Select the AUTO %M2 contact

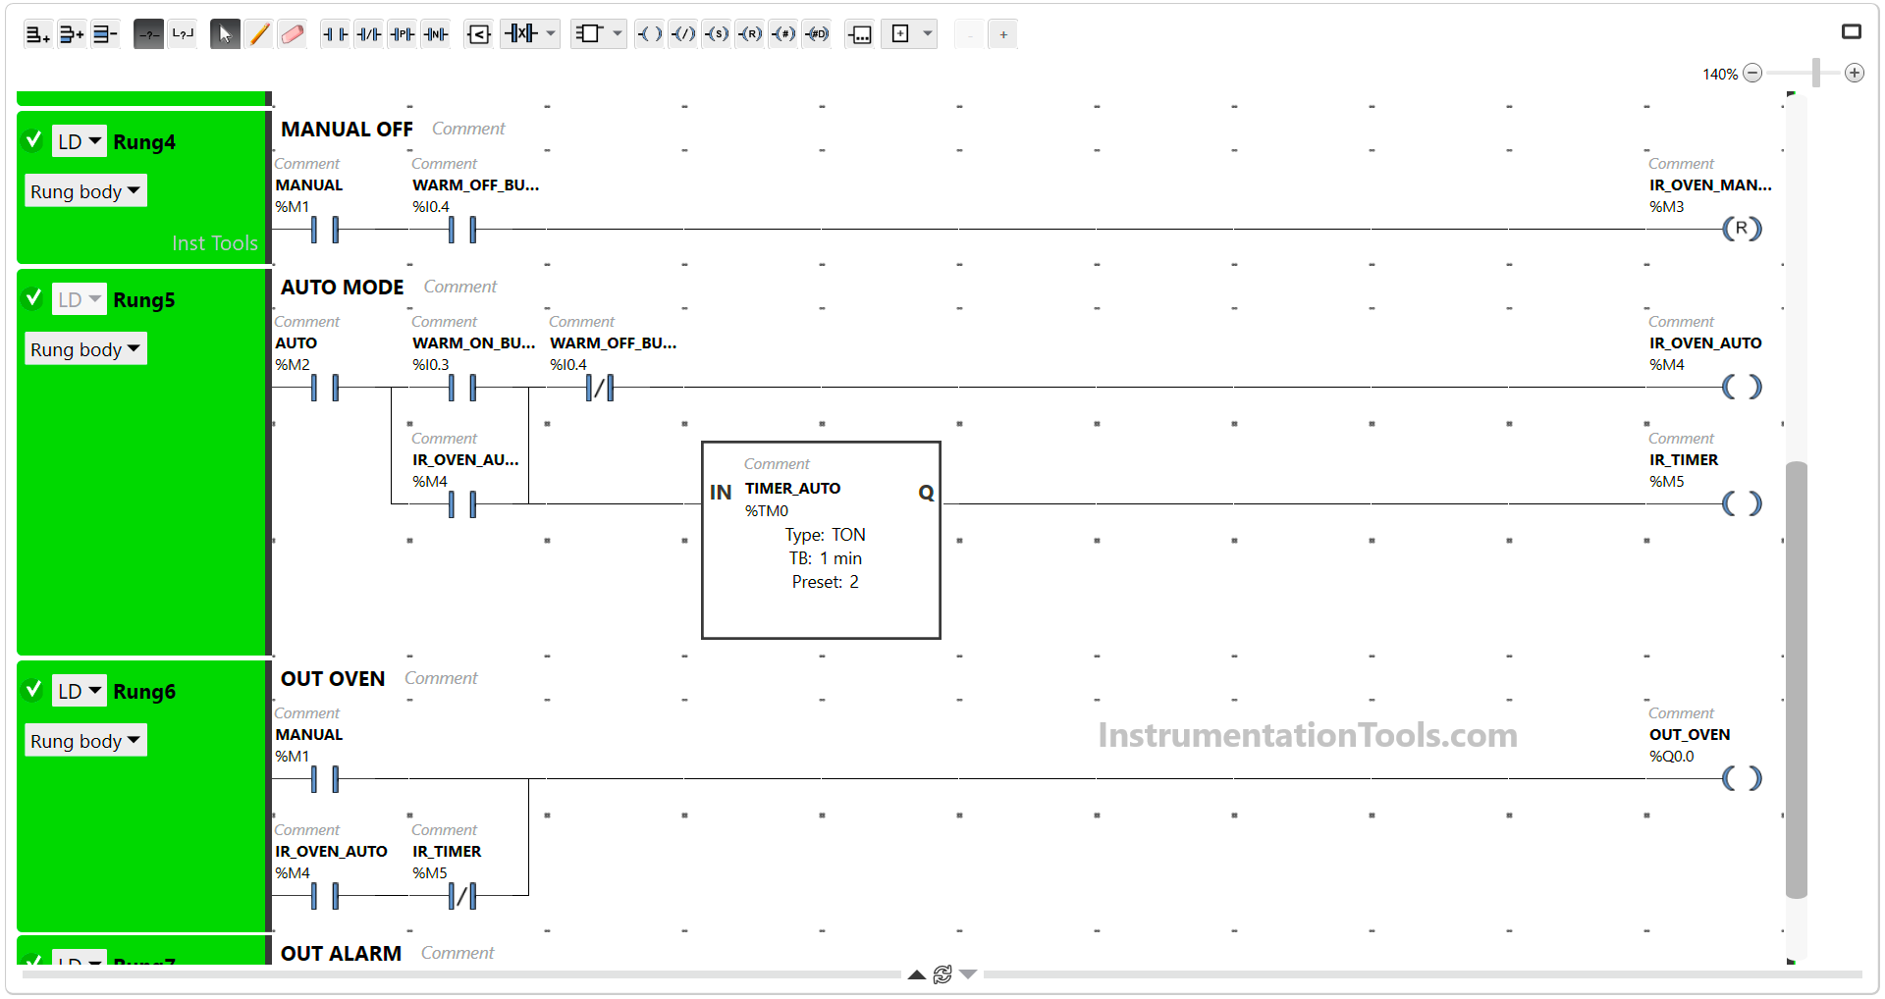click(324, 388)
